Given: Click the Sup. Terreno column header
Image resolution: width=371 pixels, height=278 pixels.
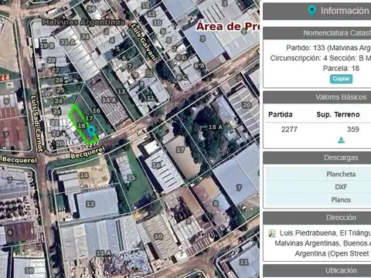Looking at the screenshot, I should pyautogui.click(x=338, y=114).
